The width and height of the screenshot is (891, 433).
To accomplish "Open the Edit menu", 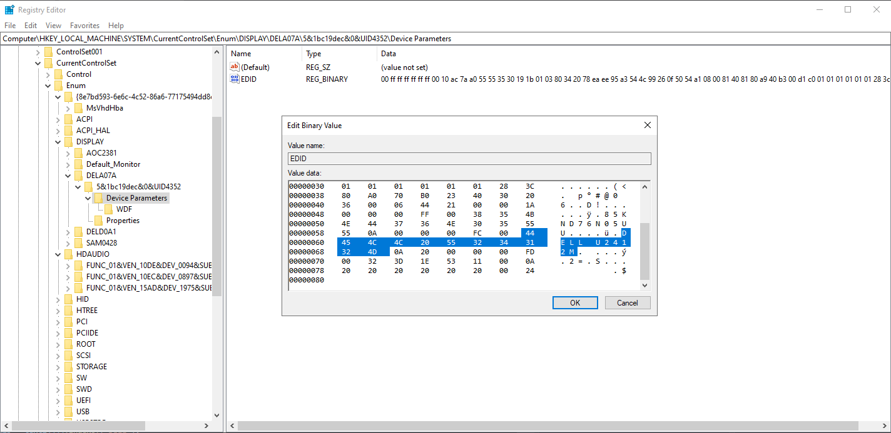I will [30, 25].
